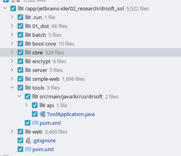Select ToolApplication.java file name
Image resolution: width=181 pixels, height=156 pixels.
pos(71,114)
